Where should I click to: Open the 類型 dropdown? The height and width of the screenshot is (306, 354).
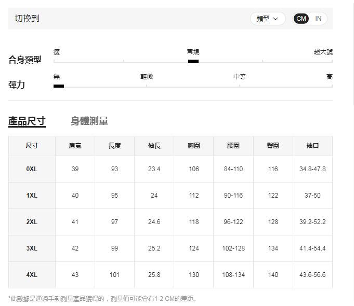(x=268, y=19)
